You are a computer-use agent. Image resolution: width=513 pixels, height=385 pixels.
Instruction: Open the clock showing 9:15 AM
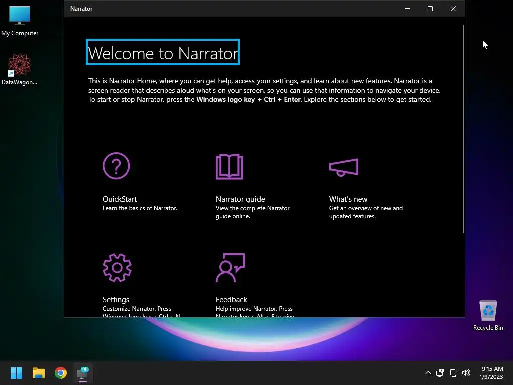click(x=492, y=373)
